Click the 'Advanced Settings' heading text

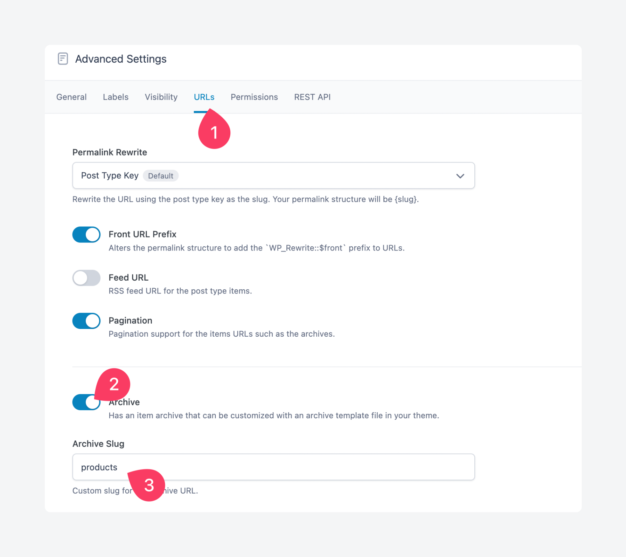[x=121, y=59]
